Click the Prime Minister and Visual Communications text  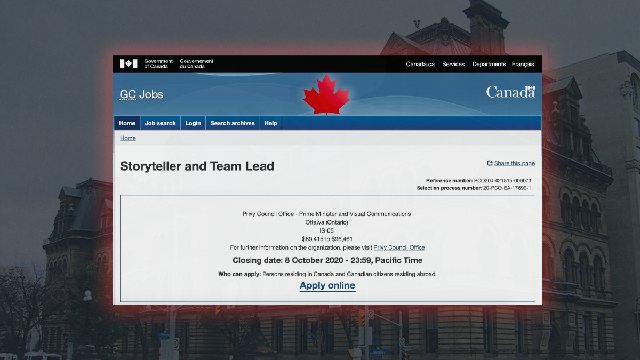356,214
